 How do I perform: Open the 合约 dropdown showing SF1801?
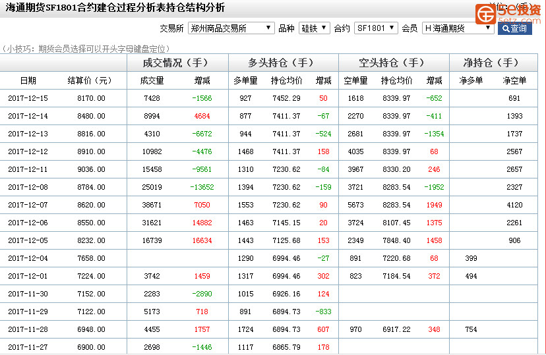[x=376, y=28]
